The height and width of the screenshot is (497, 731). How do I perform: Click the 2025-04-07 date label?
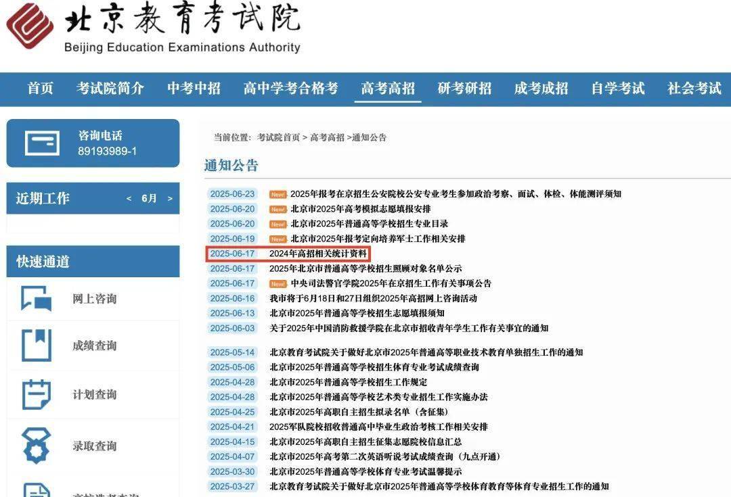232,456
